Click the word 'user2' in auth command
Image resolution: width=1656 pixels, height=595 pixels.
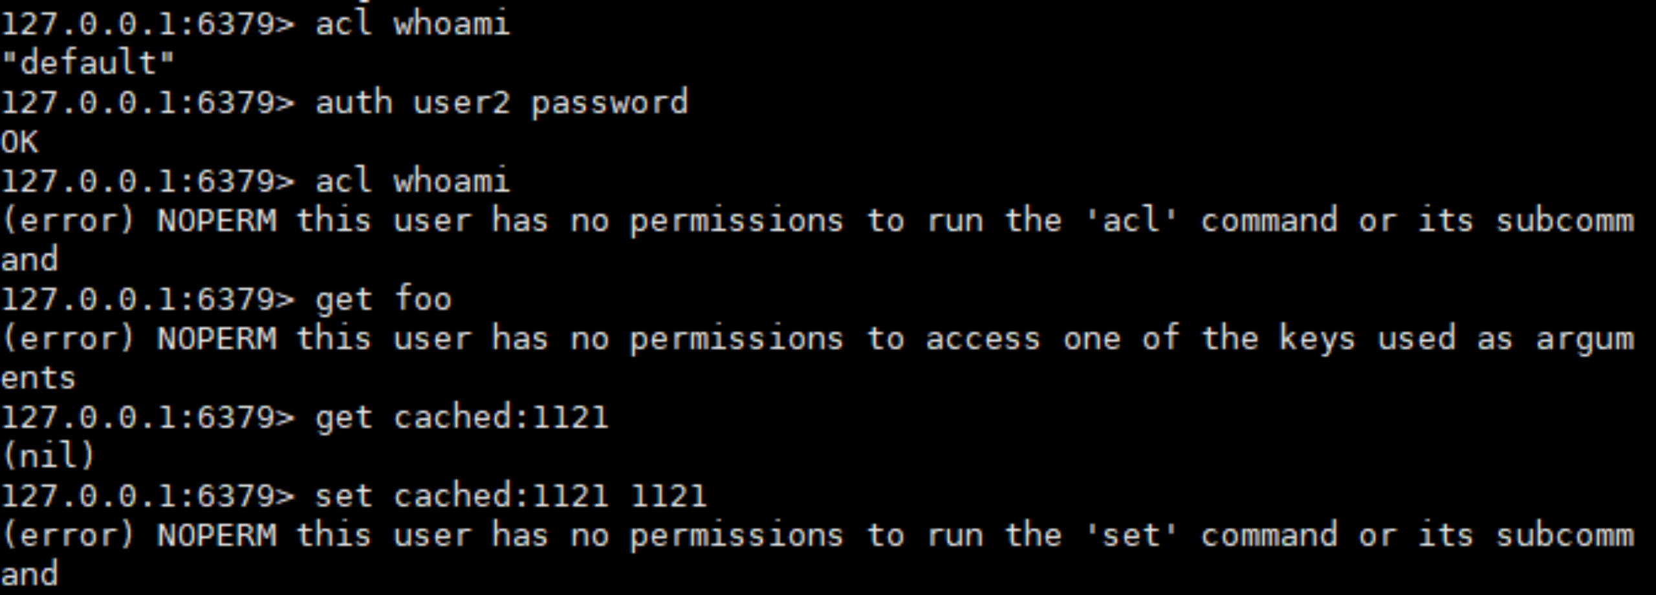coord(461,103)
